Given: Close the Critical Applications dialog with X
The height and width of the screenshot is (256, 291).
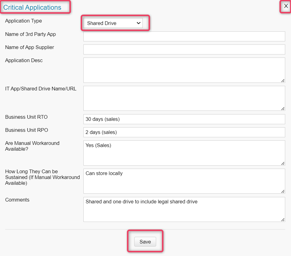Looking at the screenshot, I should click(x=286, y=6).
